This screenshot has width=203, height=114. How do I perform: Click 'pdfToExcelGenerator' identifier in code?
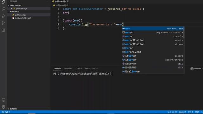tap(88, 9)
